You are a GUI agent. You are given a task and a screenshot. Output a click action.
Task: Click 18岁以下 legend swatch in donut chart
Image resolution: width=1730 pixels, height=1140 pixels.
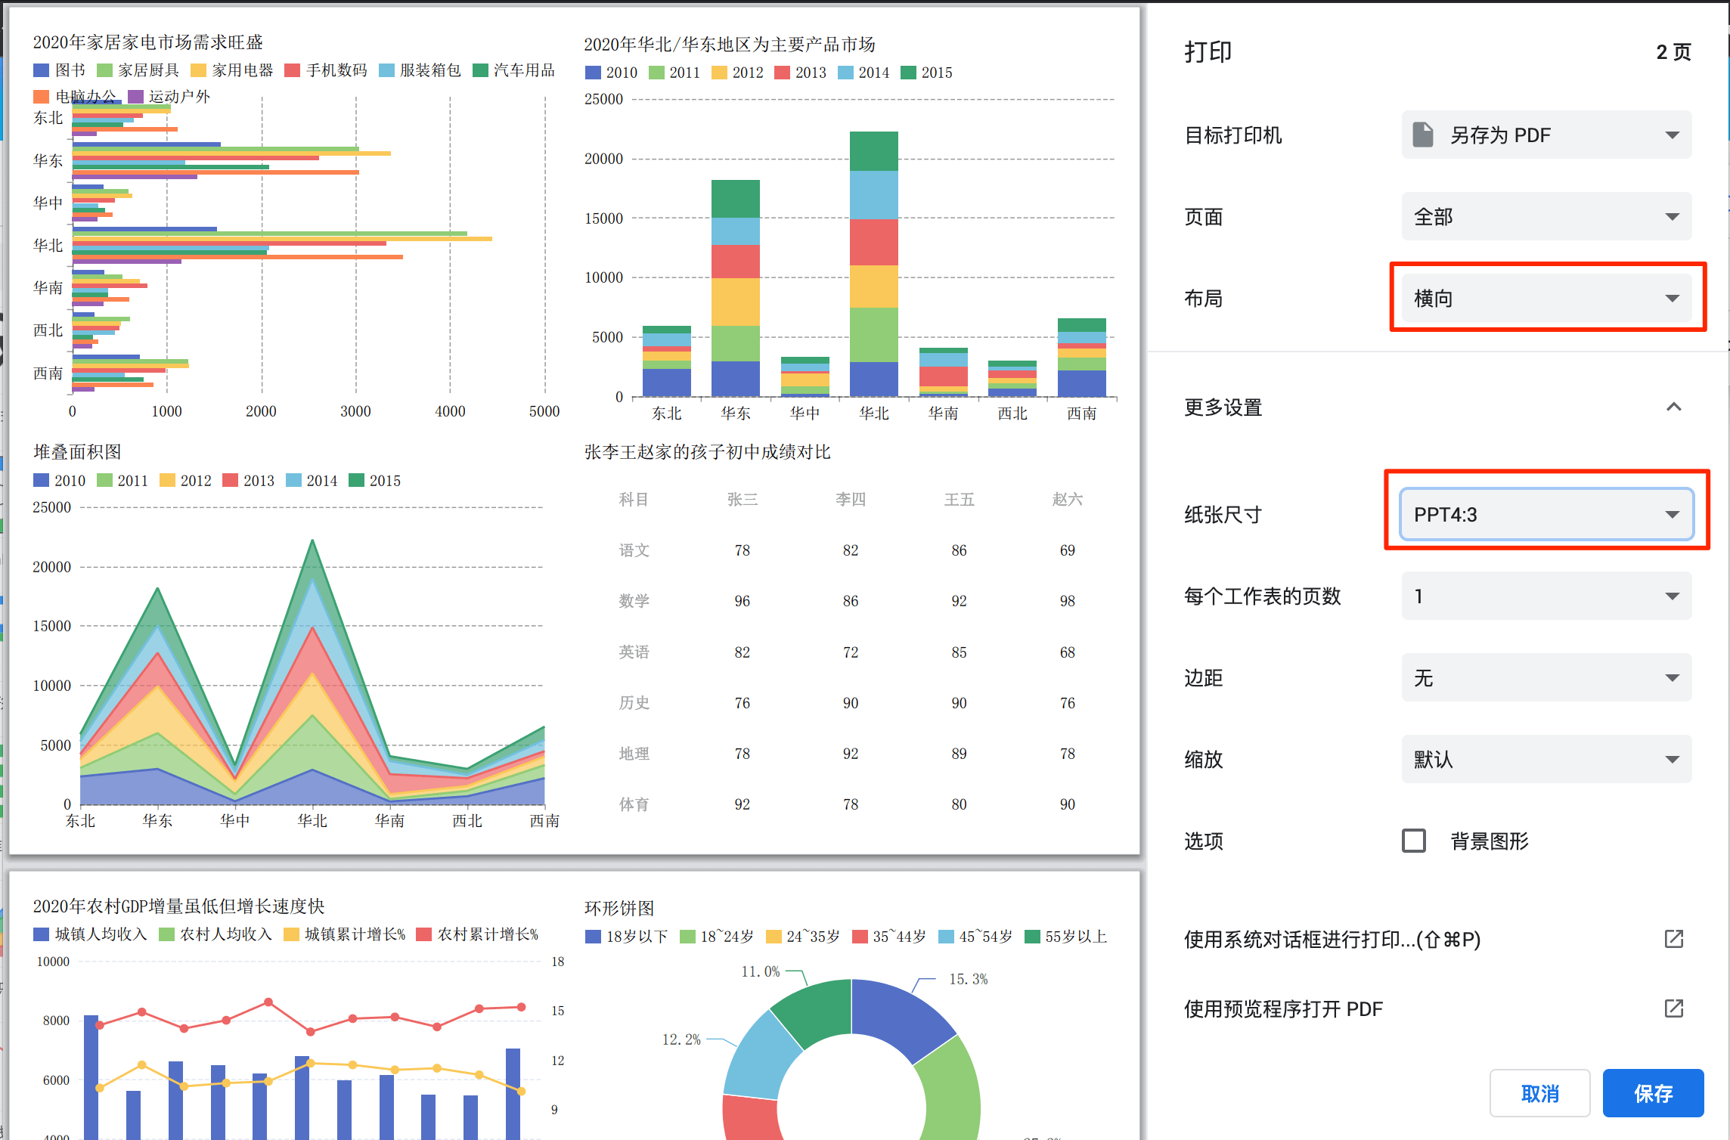(x=593, y=937)
